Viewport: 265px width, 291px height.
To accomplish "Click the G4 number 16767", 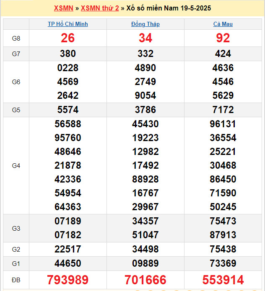I will click(145, 193).
